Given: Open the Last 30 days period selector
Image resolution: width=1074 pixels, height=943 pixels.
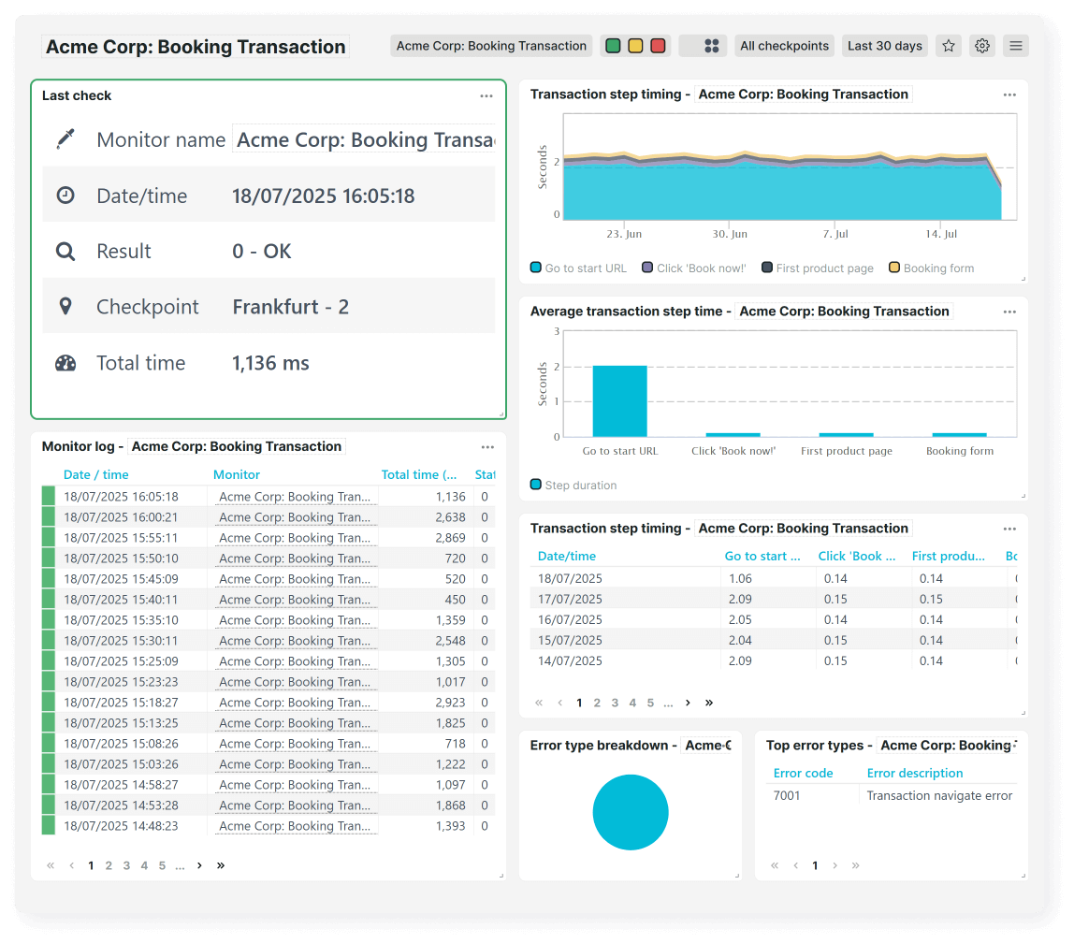Looking at the screenshot, I should (x=884, y=46).
